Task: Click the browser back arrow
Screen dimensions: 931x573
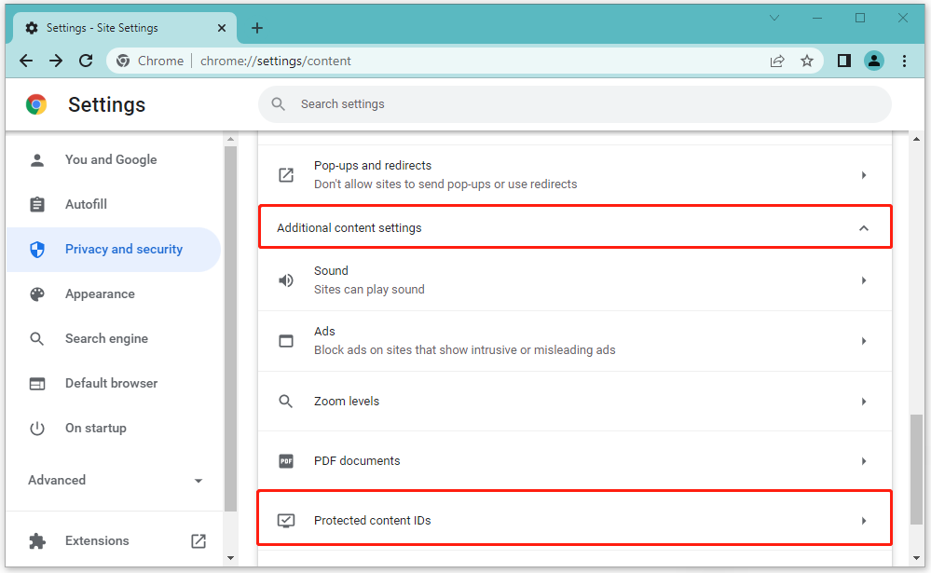Action: click(x=26, y=61)
